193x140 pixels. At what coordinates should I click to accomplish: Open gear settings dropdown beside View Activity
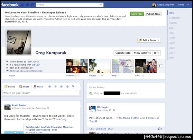click(157, 53)
